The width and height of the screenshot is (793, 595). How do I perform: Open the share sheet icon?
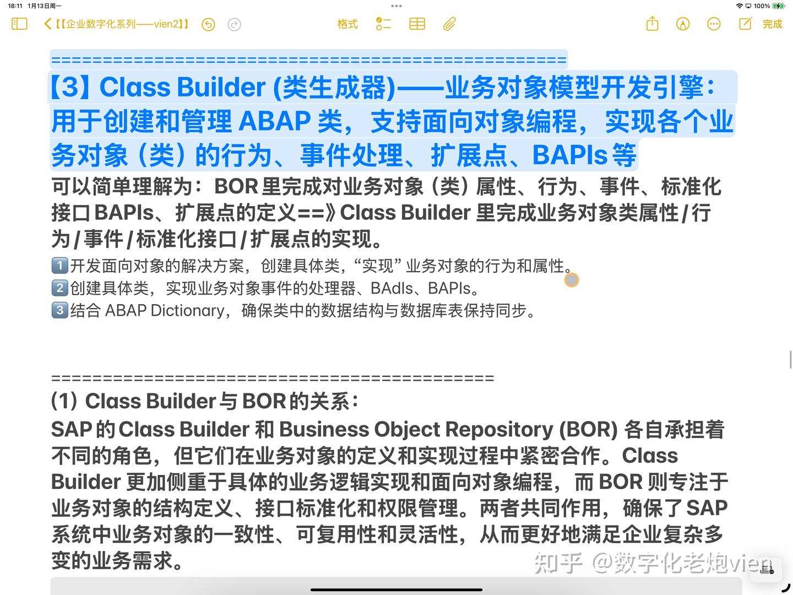tap(652, 24)
